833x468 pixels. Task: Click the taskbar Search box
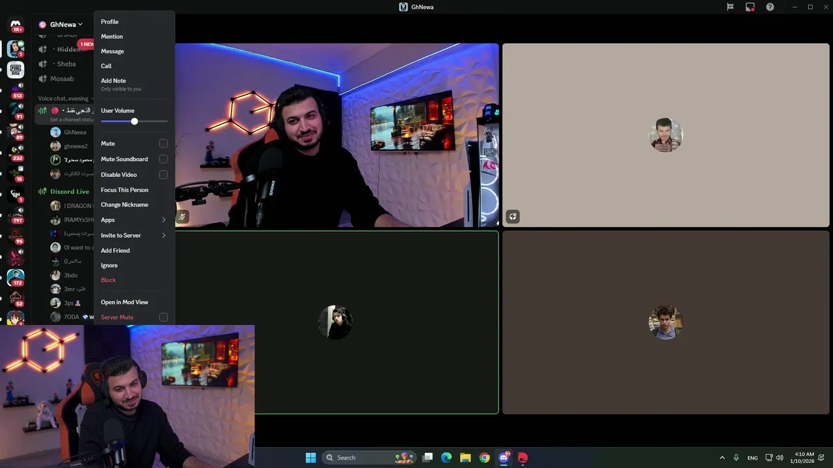tap(370, 458)
